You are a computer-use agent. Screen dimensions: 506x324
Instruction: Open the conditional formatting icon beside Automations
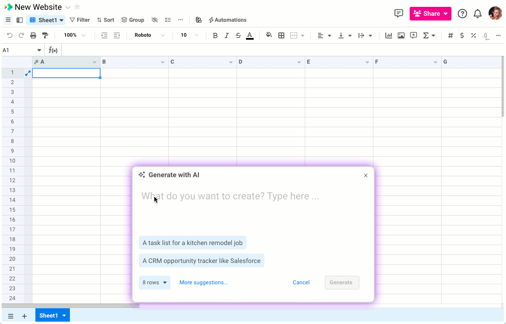coord(199,20)
